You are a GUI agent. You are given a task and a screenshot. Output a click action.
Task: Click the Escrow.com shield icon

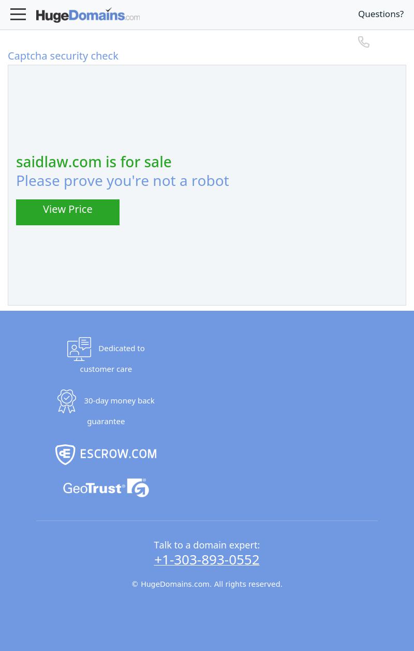pos(65,455)
